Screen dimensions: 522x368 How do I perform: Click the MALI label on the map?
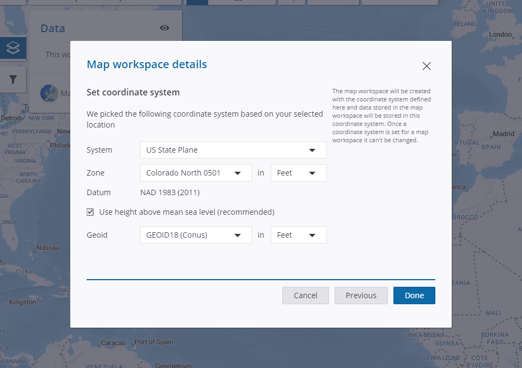click(493, 313)
